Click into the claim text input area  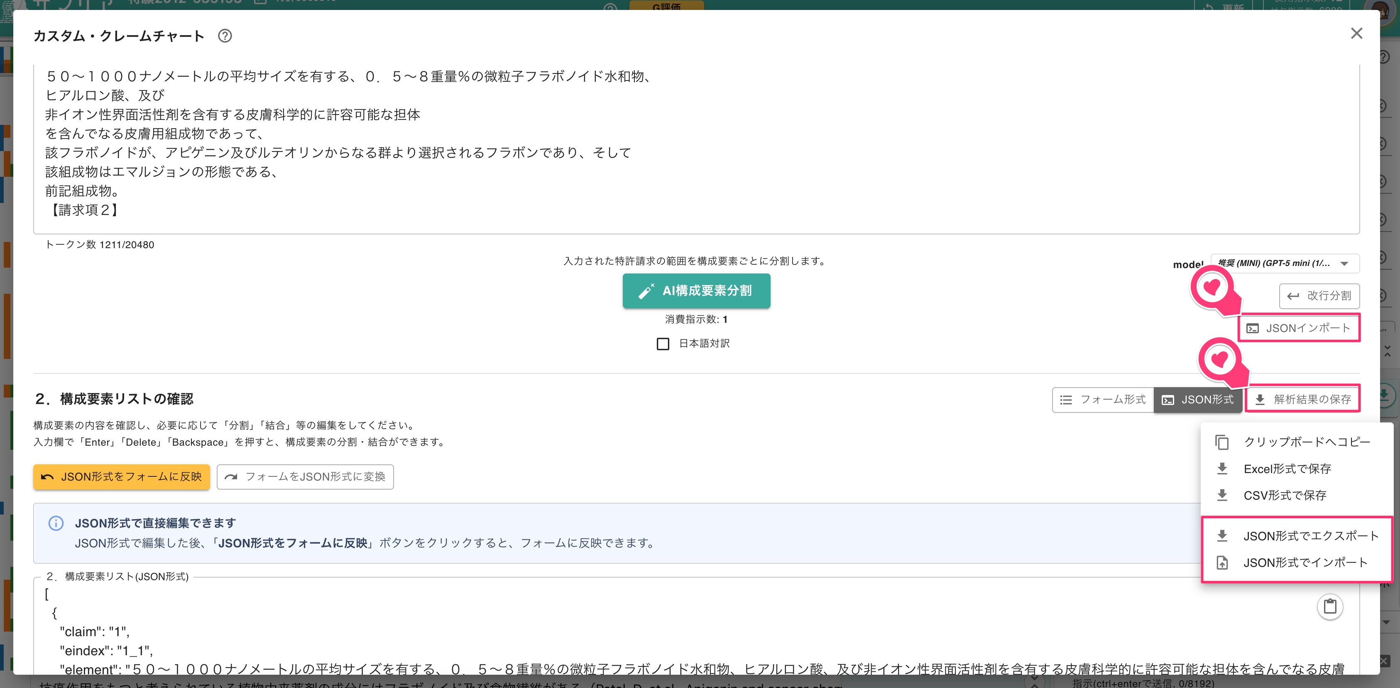click(x=696, y=149)
